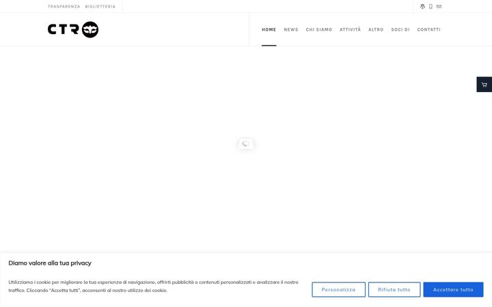The height and width of the screenshot is (307, 492).
Task: Open the News menu item
Action: point(291,29)
